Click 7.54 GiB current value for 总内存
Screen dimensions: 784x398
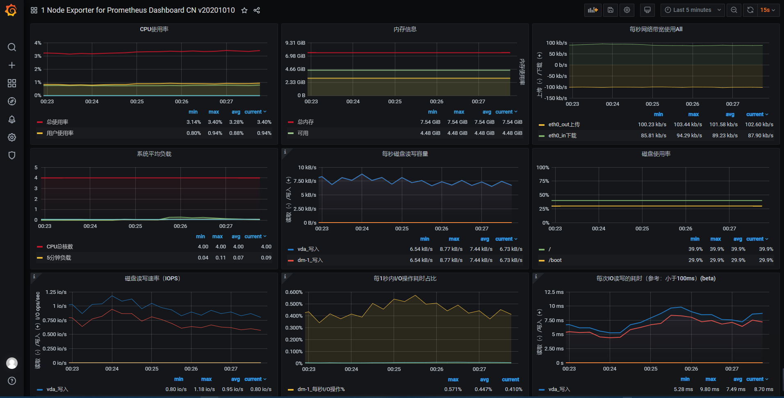click(512, 122)
